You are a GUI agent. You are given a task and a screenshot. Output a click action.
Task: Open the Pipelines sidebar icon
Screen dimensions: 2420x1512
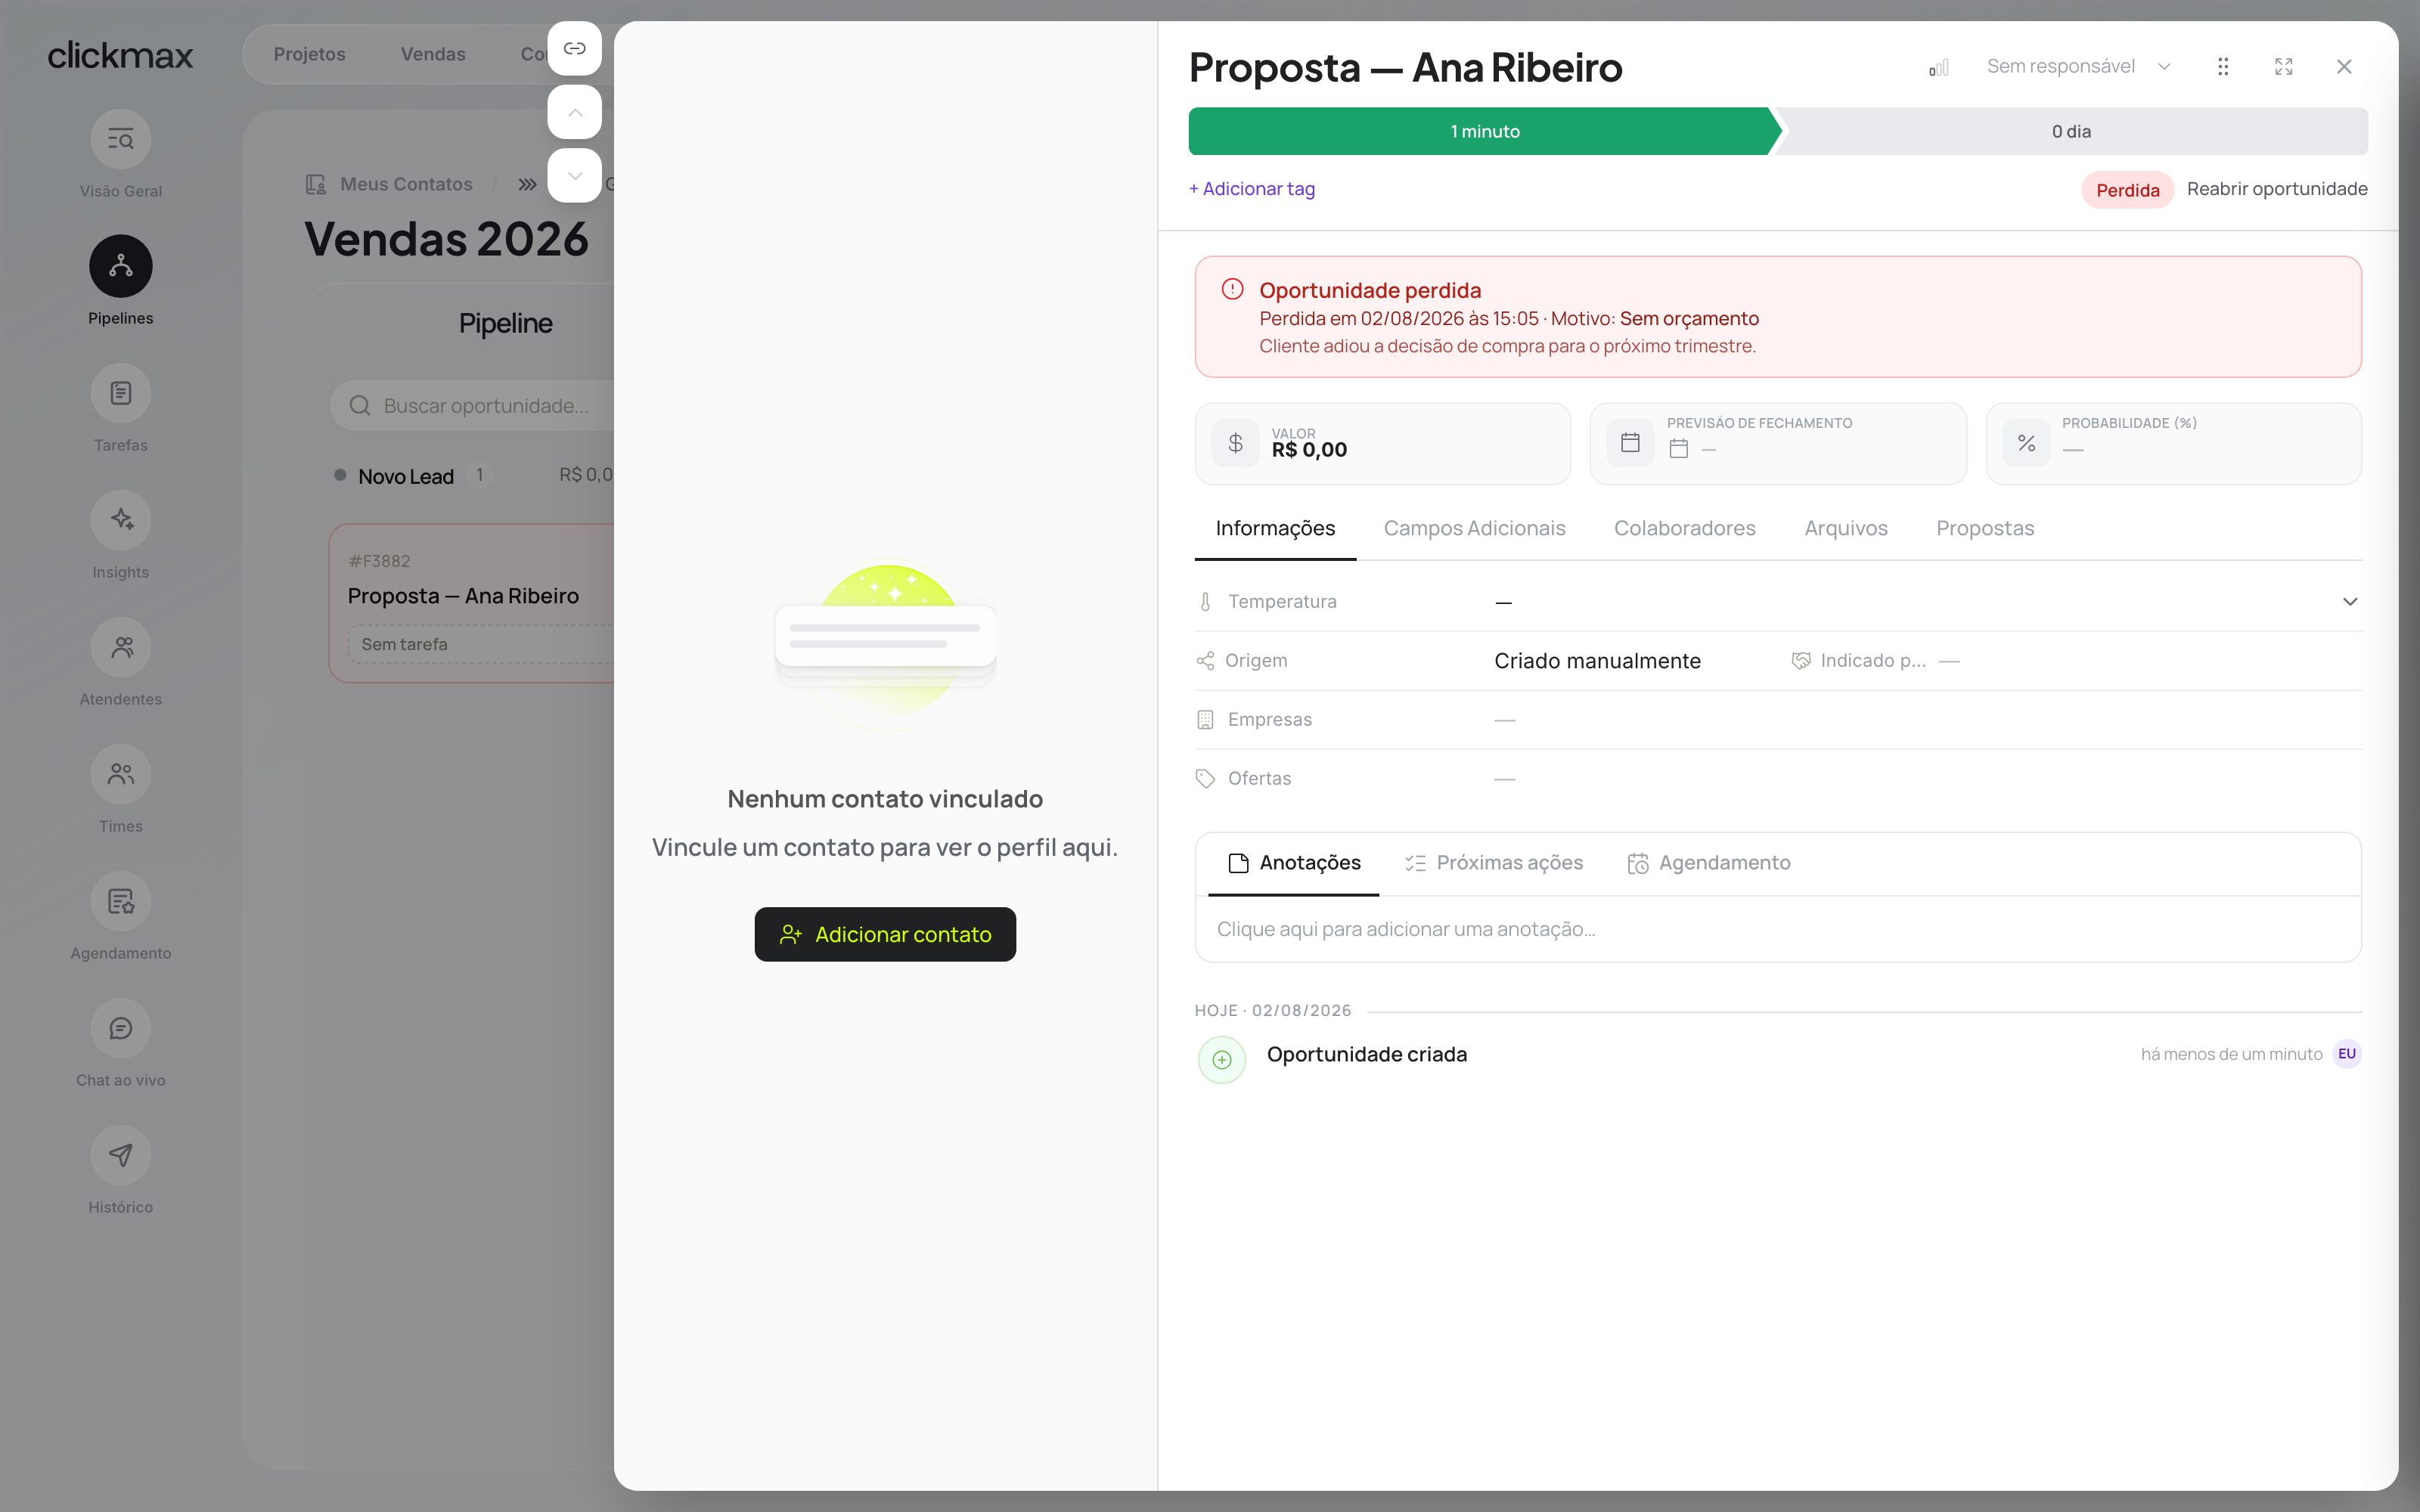click(120, 266)
